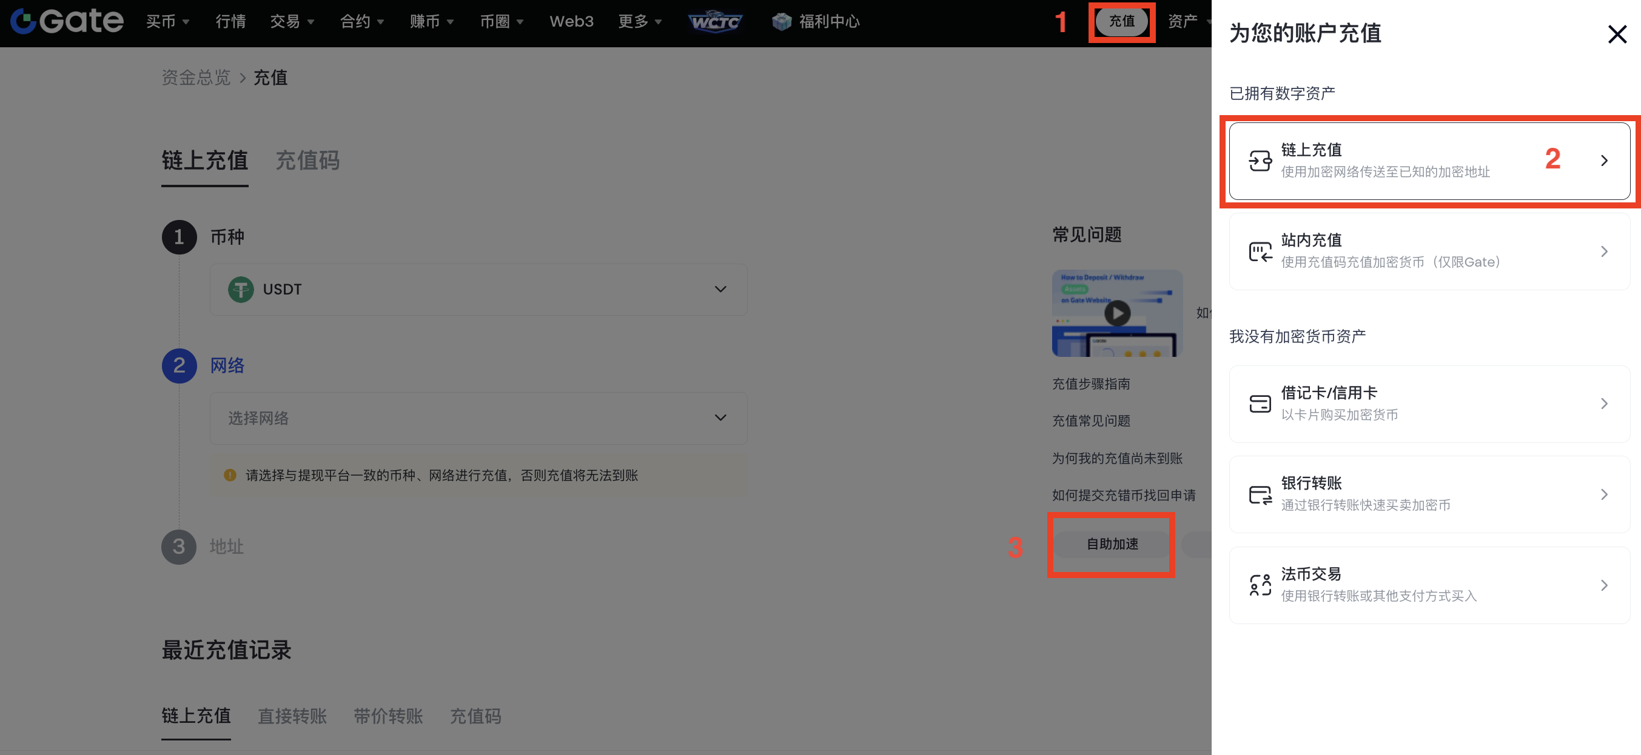
Task: Click the 法币交易 people icon
Action: pos(1260,585)
